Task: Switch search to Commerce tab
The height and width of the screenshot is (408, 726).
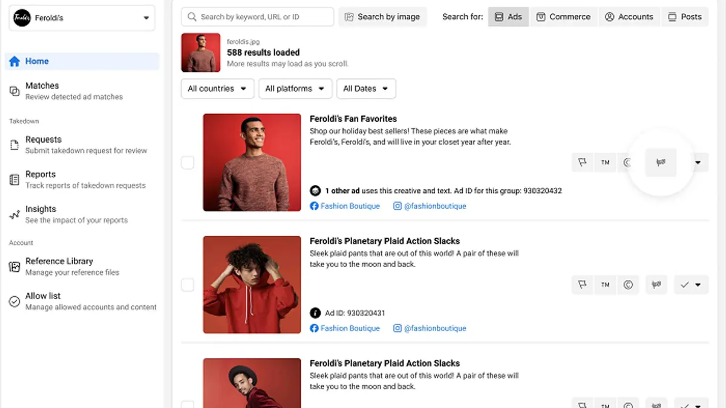Action: (x=563, y=17)
